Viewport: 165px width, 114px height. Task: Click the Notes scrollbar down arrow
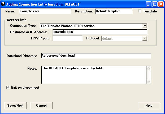(149, 82)
